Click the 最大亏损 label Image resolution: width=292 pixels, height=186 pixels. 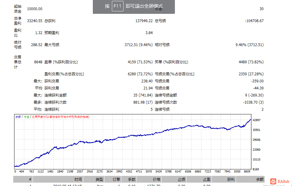click(x=52, y=45)
